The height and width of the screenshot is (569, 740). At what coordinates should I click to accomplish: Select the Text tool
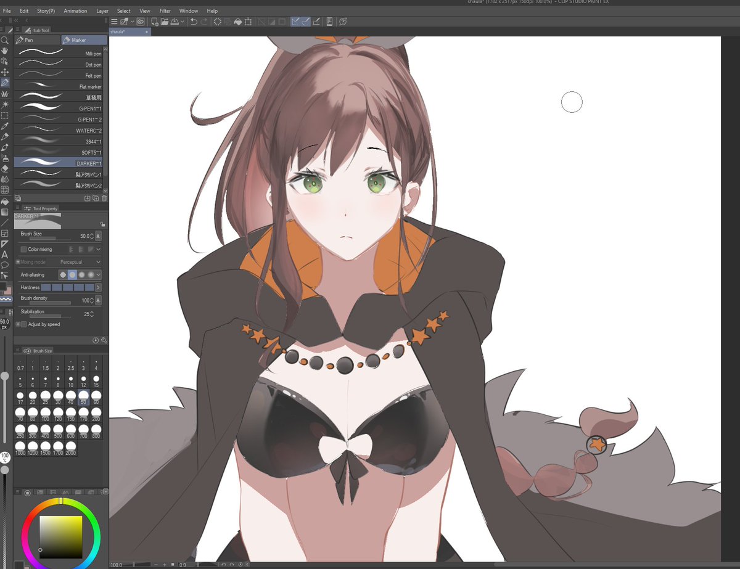coord(4,254)
